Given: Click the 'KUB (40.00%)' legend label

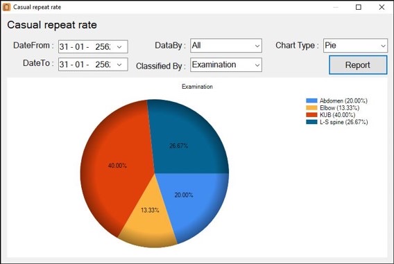Looking at the screenshot, I should [x=337, y=115].
